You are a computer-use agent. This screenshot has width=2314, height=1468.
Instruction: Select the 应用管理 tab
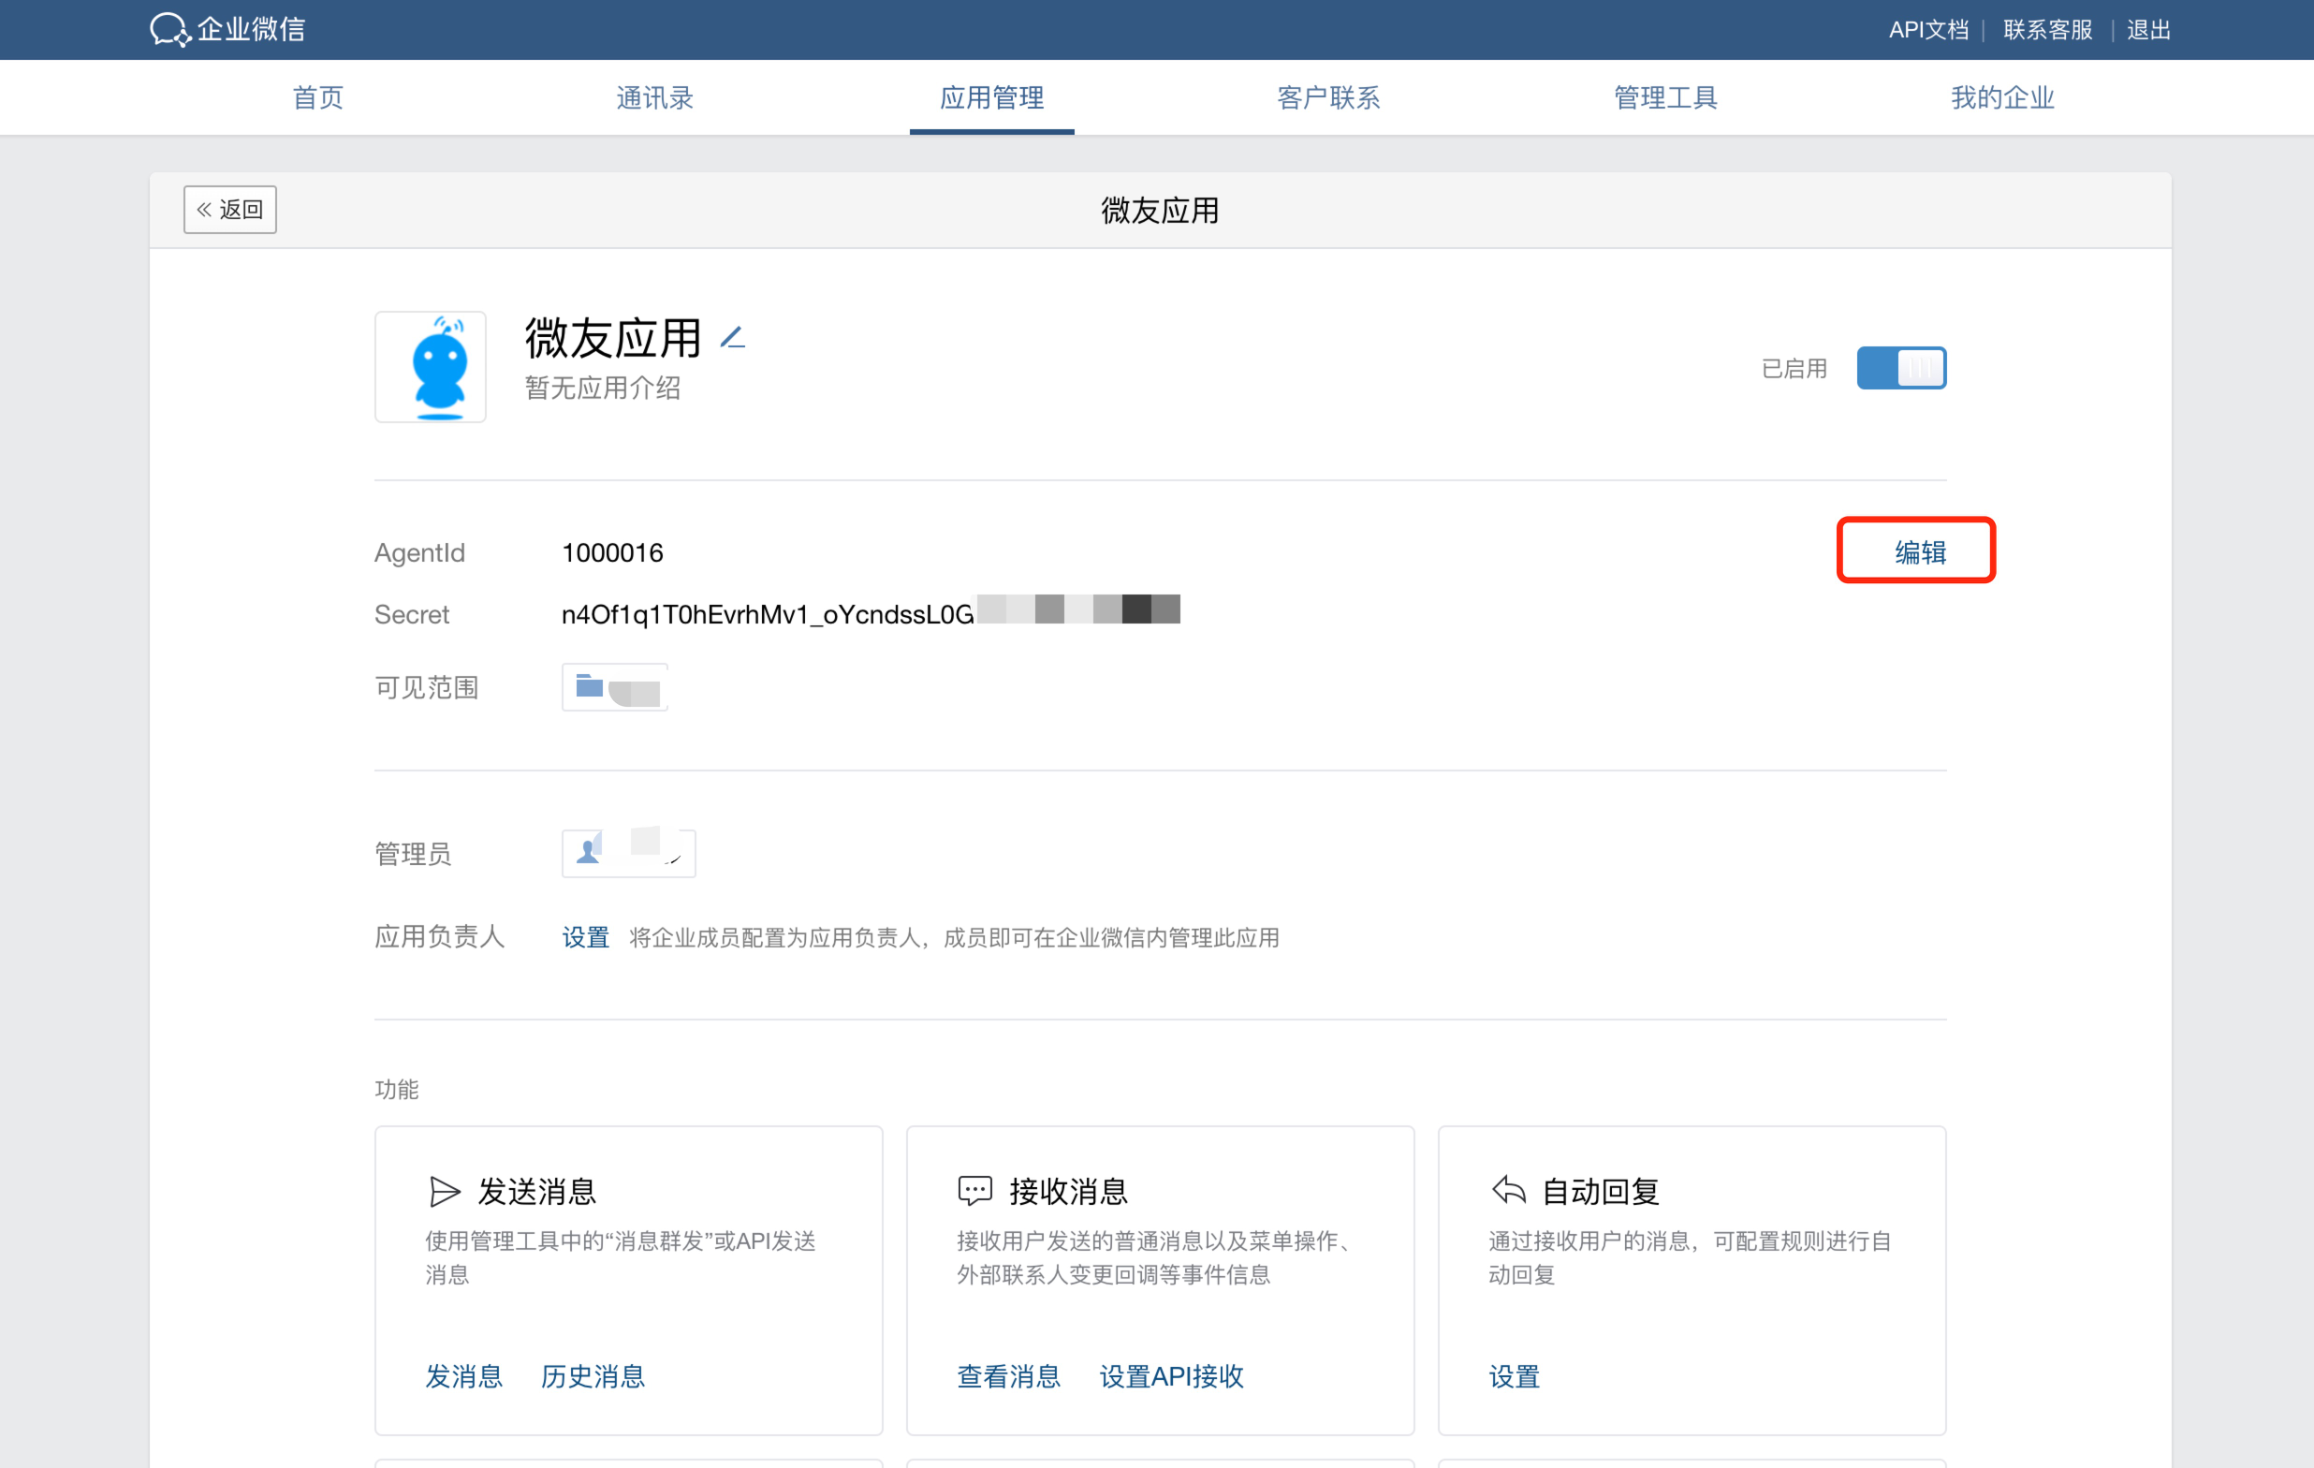point(991,97)
